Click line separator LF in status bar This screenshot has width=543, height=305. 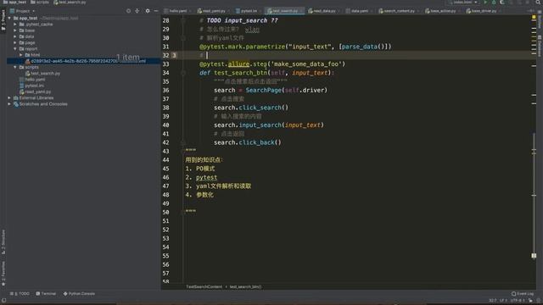pyautogui.click(x=503, y=301)
